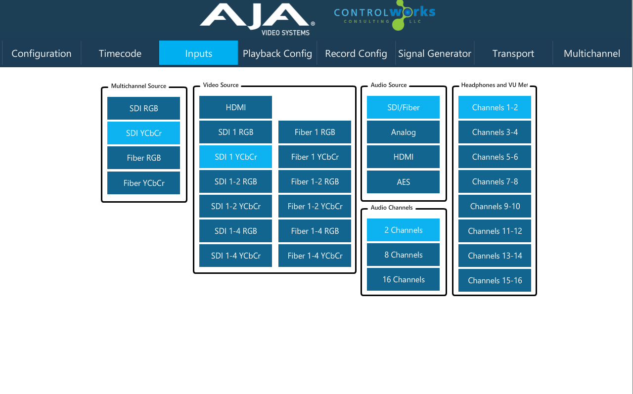The image size is (633, 394).
Task: Choose AES audio source
Action: click(x=403, y=182)
